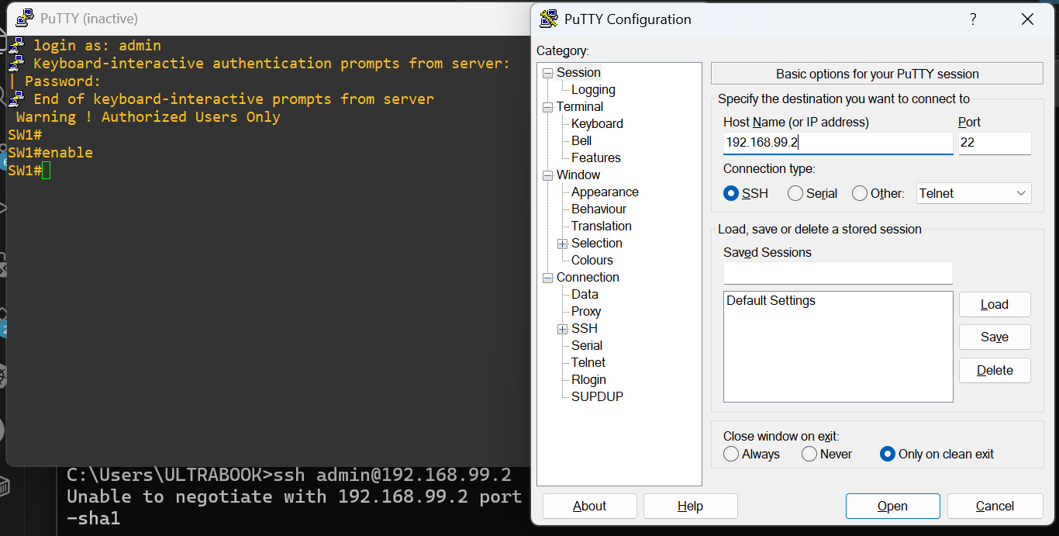Viewport: 1059px width, 536px height.
Task: Open the Features settings category
Action: point(596,158)
